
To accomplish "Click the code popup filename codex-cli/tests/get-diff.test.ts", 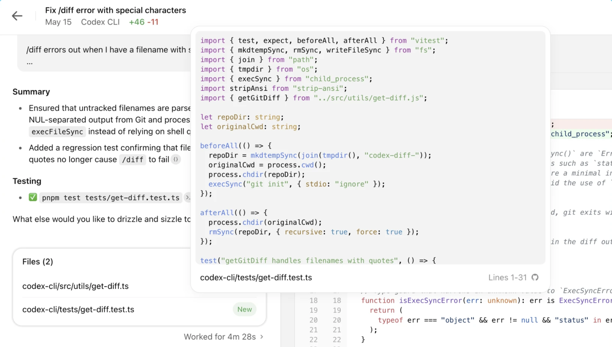I will tap(256, 277).
